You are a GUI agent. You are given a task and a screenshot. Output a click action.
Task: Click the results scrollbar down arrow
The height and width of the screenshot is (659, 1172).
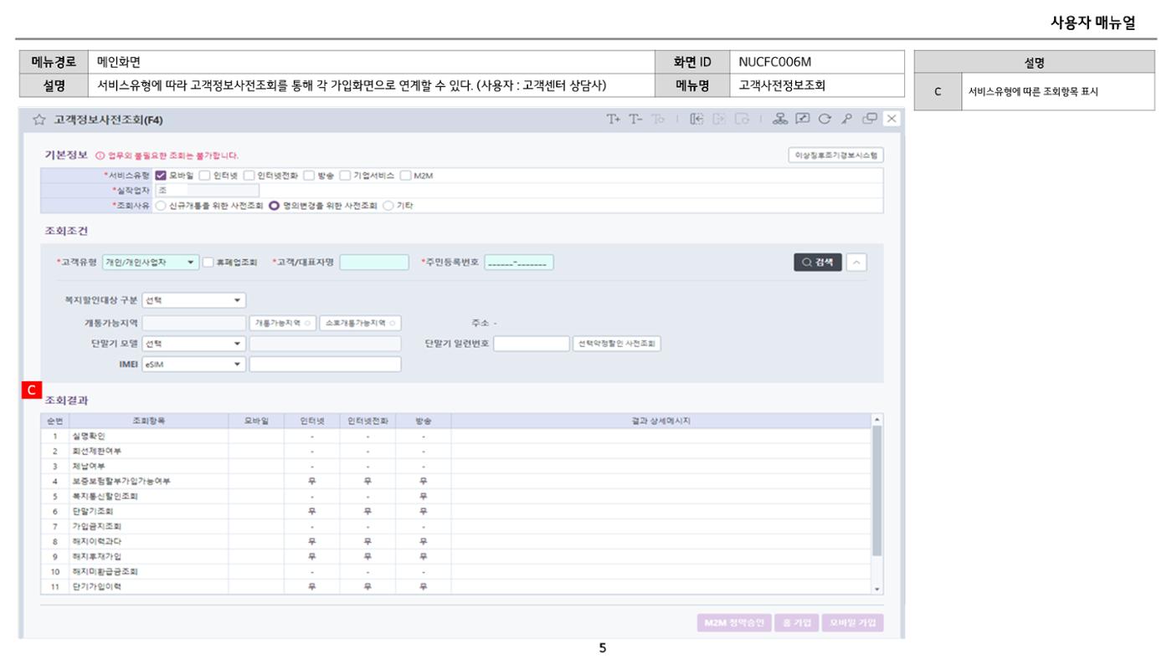pyautogui.click(x=877, y=589)
